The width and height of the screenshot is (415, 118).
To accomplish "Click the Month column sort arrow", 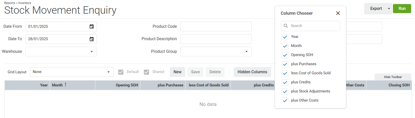I will pos(65,85).
